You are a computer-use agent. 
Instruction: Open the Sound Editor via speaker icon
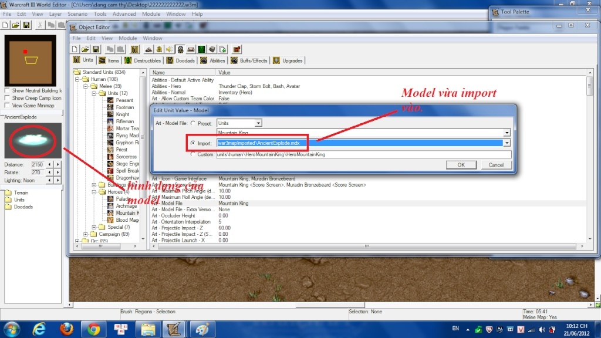pos(170,49)
